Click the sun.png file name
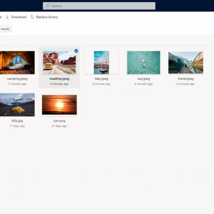 [59, 121]
